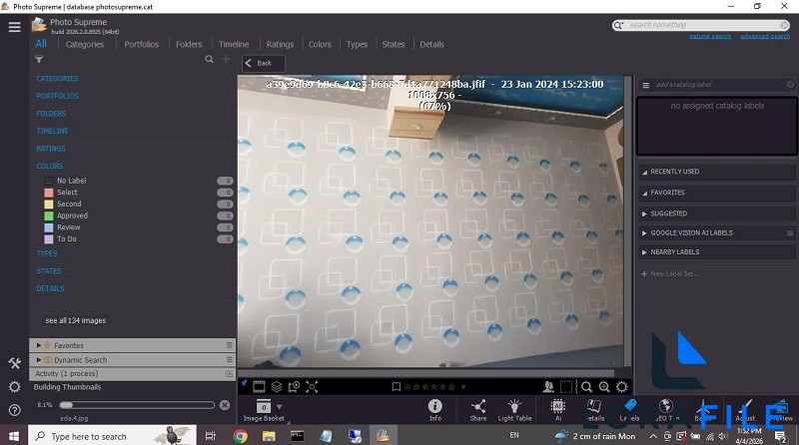Collapse the Recently Used section
The height and width of the screenshot is (445, 799).
pos(644,172)
